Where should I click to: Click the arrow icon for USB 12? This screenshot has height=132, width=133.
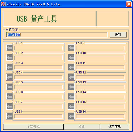click(x=71, y=77)
